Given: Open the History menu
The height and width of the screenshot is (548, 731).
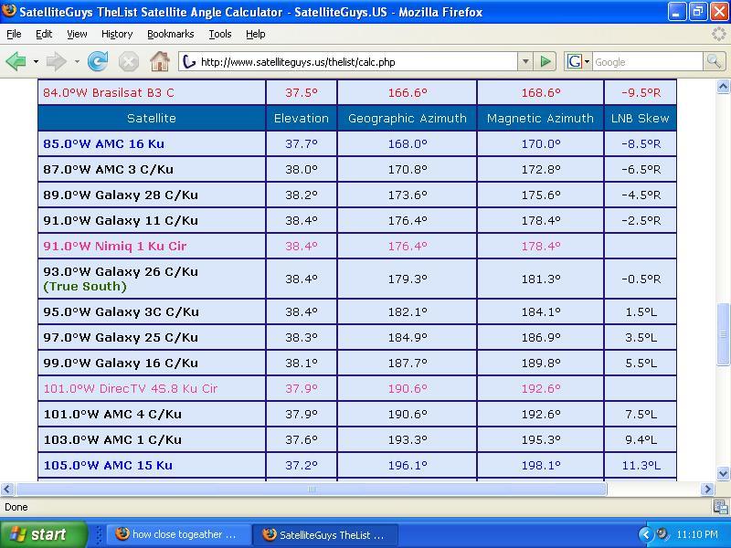Looking at the screenshot, I should tap(117, 34).
